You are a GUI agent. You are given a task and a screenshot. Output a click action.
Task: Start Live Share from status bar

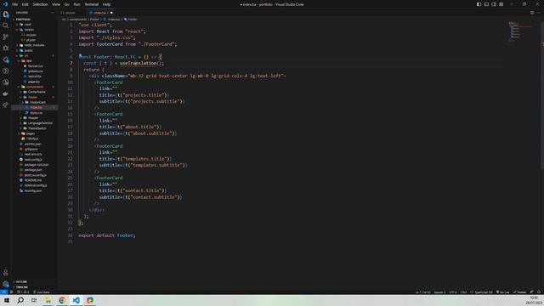(42, 292)
